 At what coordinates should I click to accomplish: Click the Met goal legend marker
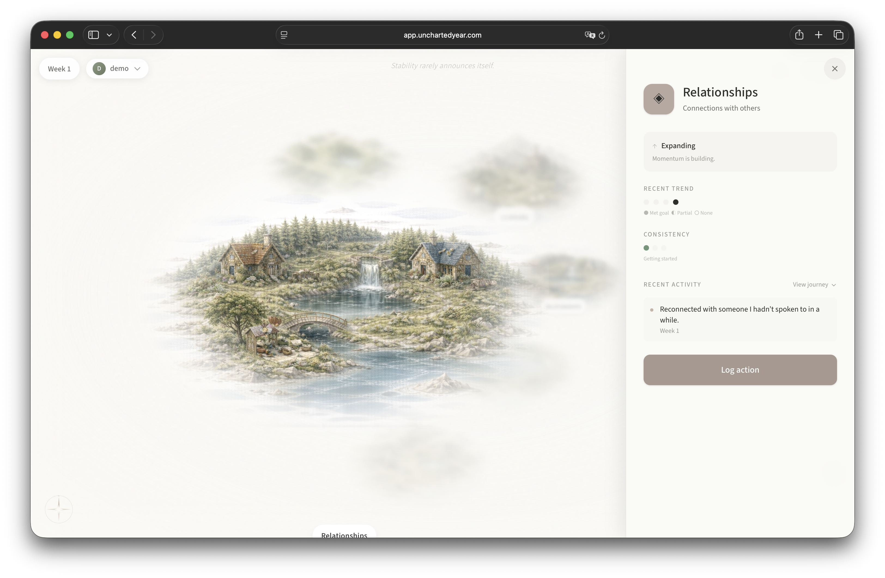coord(646,213)
